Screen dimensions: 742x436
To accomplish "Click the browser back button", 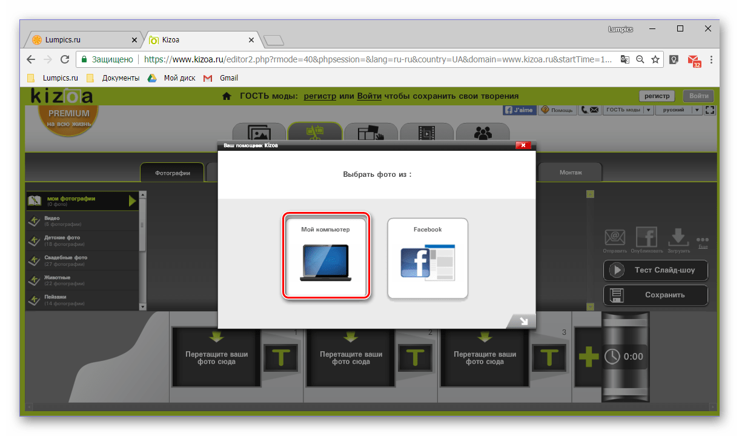I will pyautogui.click(x=31, y=59).
